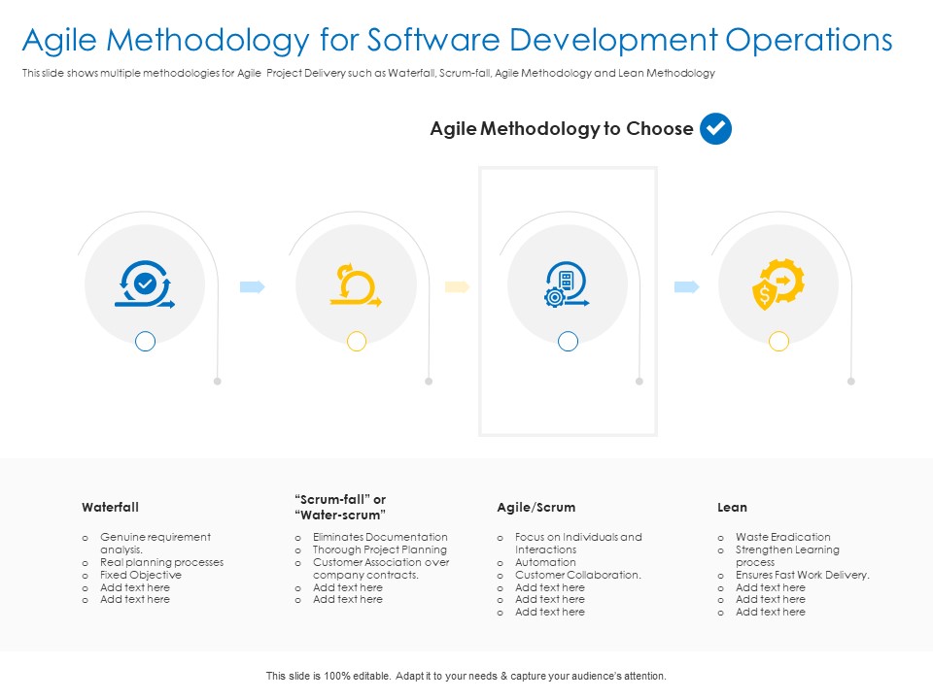Select the 'Lean' column heading
Viewport: 933px width, 699px height.
click(732, 507)
